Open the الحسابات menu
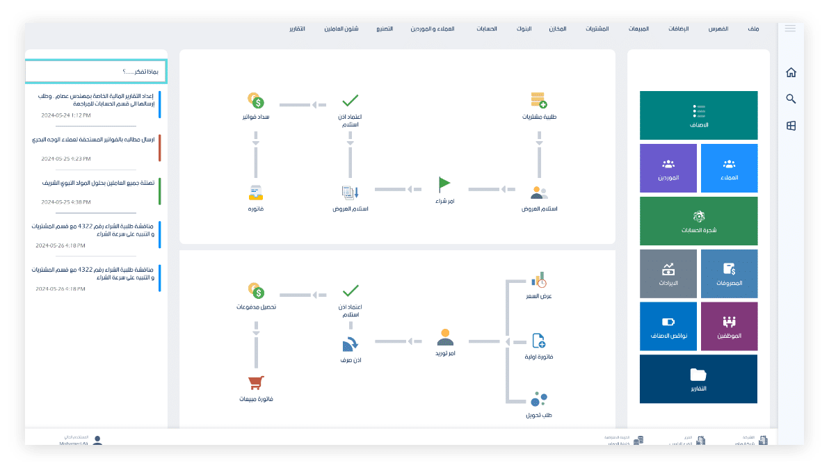The width and height of the screenshot is (829, 472). pyautogui.click(x=487, y=29)
